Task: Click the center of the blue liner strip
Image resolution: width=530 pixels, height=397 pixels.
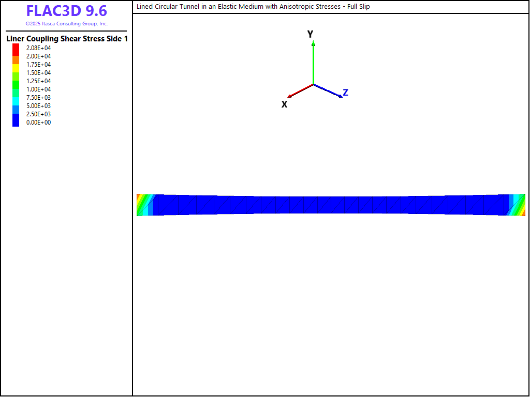Action: click(x=331, y=205)
